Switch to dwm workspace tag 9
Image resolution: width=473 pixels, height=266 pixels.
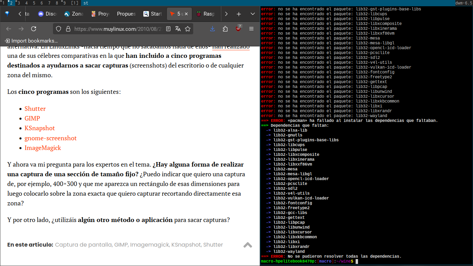pyautogui.click(x=64, y=3)
